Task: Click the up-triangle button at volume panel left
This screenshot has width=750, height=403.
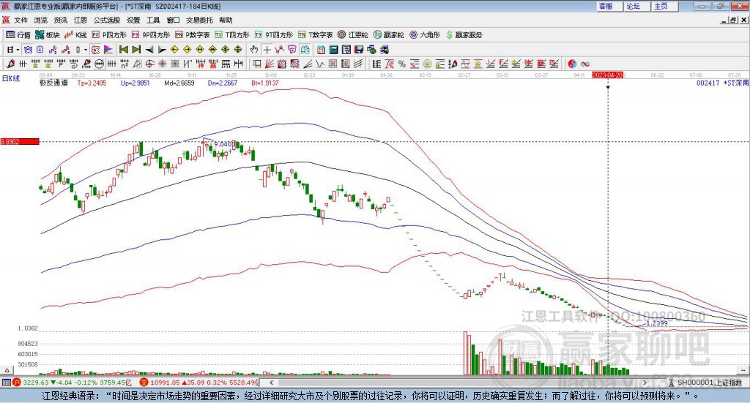Action: [x=7, y=370]
